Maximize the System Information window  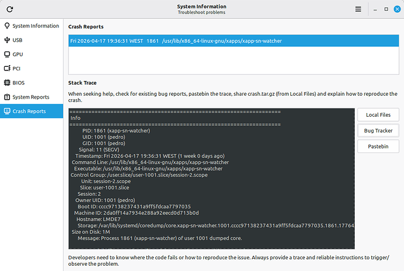click(385, 9)
